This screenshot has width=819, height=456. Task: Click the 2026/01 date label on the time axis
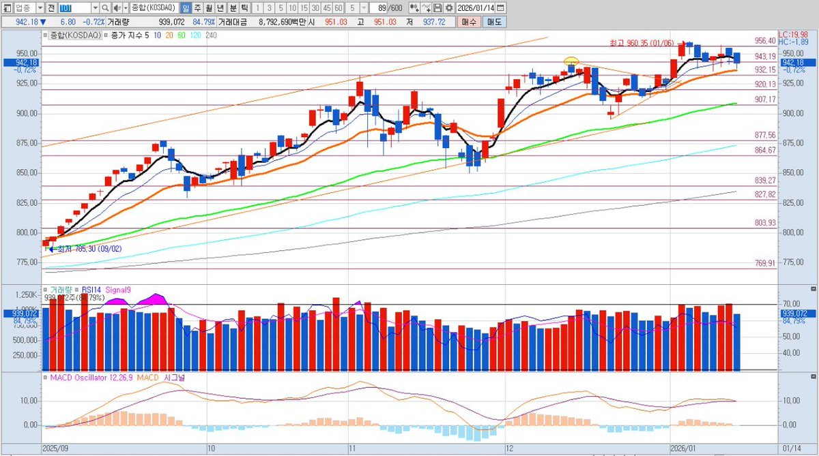(x=685, y=449)
